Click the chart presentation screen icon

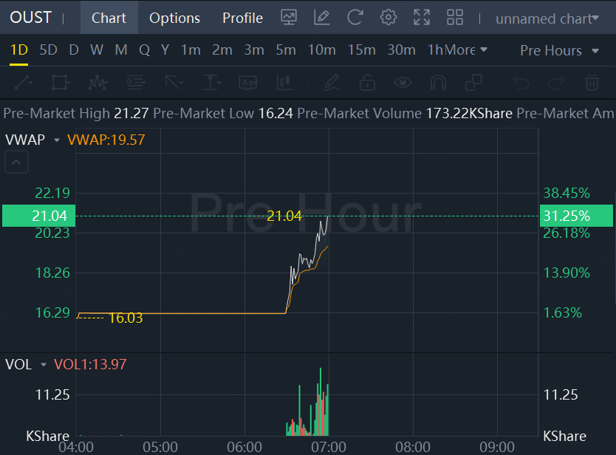289,18
